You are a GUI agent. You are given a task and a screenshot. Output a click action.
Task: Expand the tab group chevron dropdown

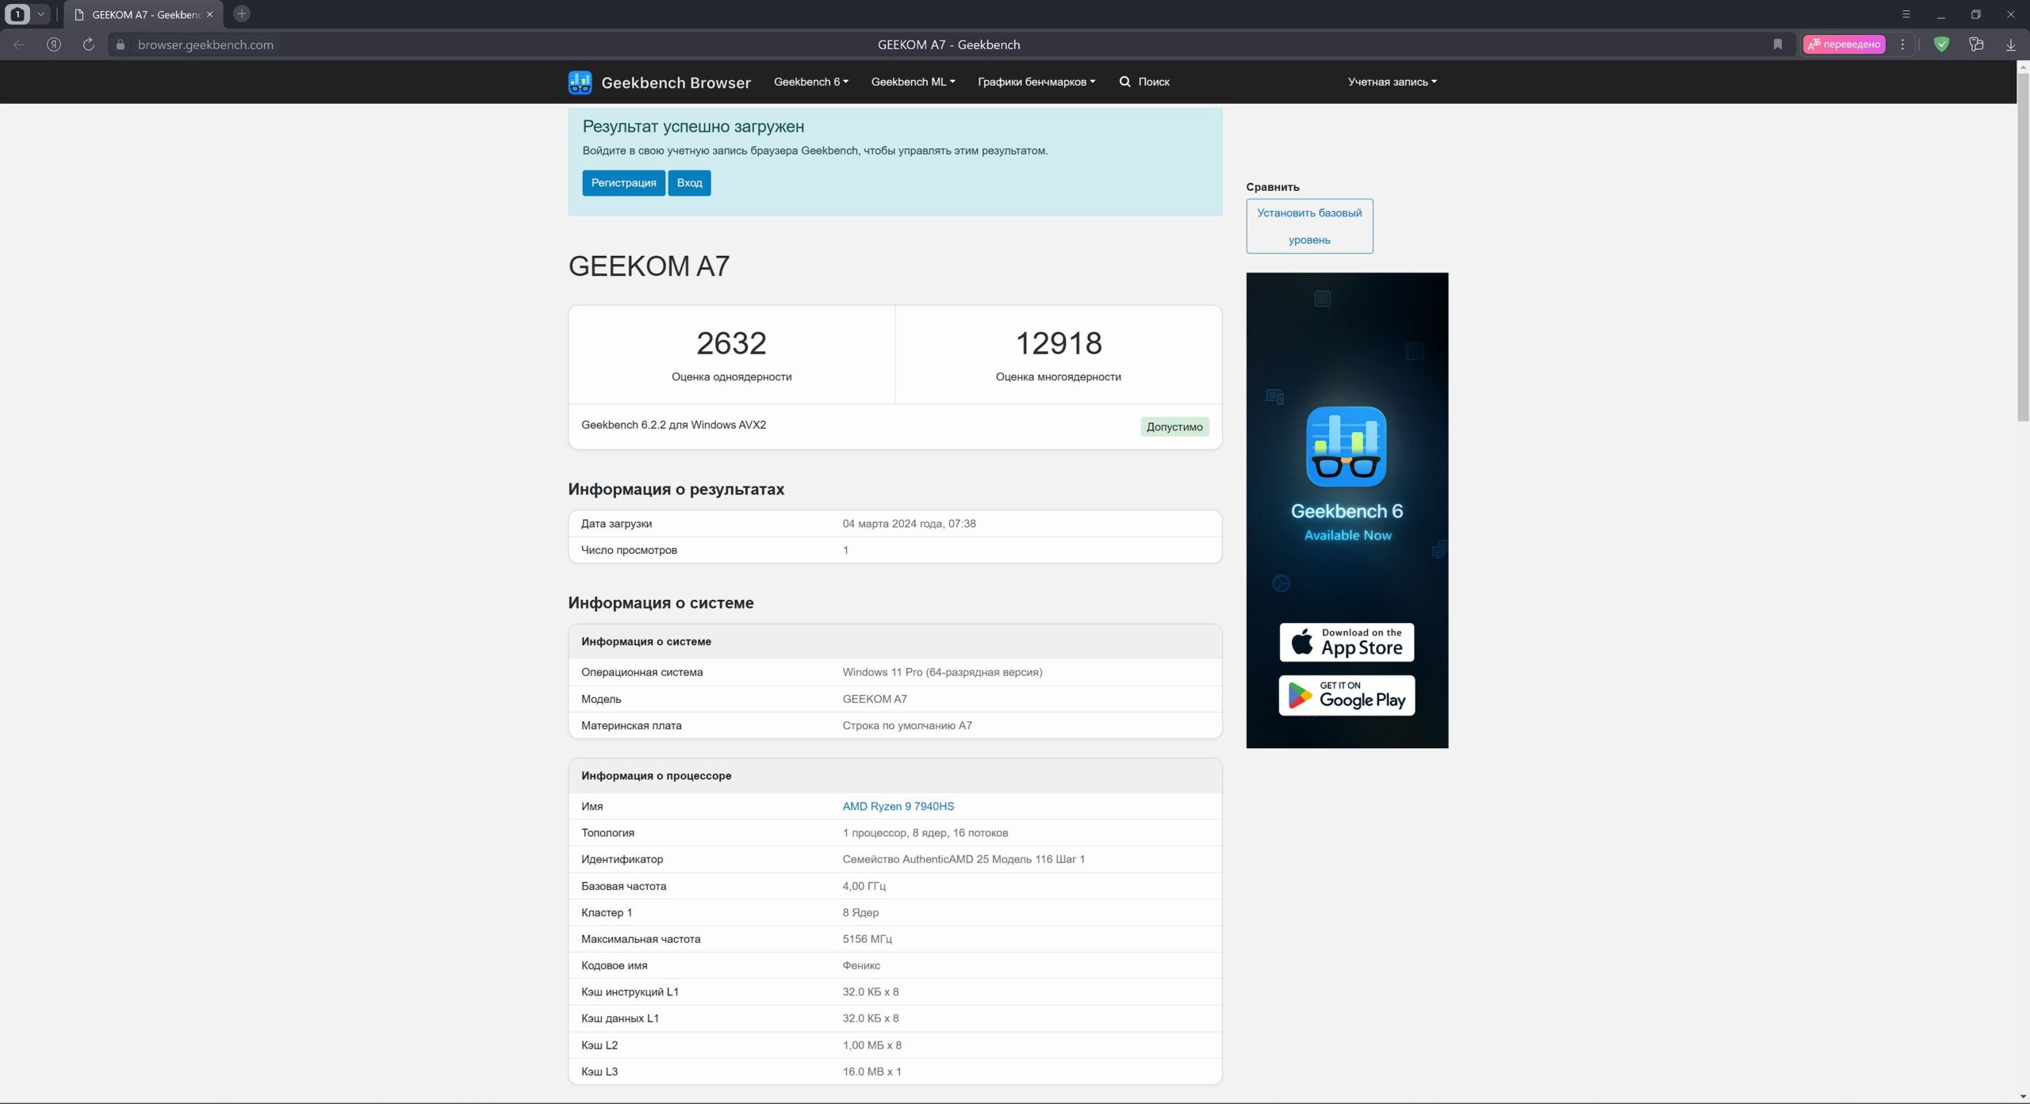pos(40,14)
